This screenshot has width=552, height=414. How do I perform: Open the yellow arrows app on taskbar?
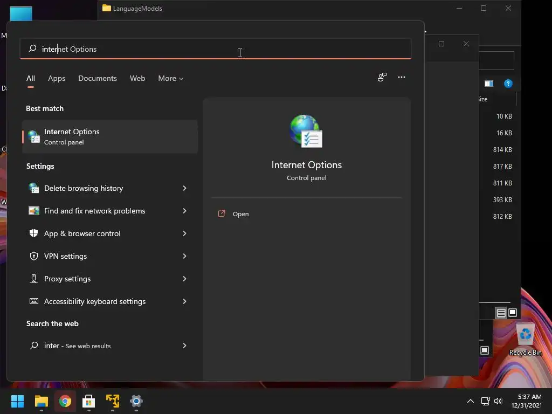click(x=113, y=401)
